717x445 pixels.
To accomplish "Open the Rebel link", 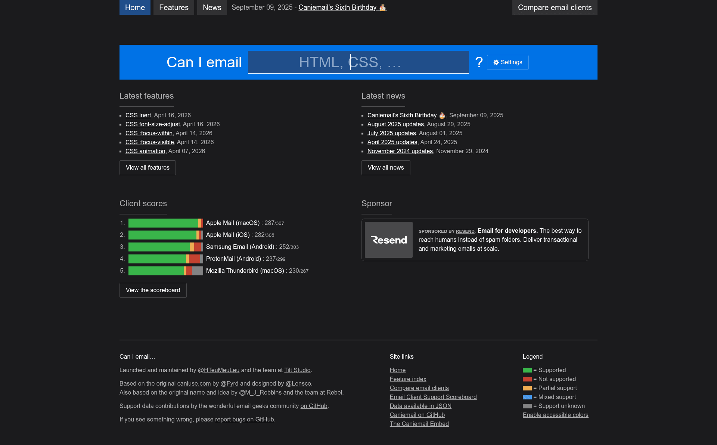I will [x=334, y=393].
